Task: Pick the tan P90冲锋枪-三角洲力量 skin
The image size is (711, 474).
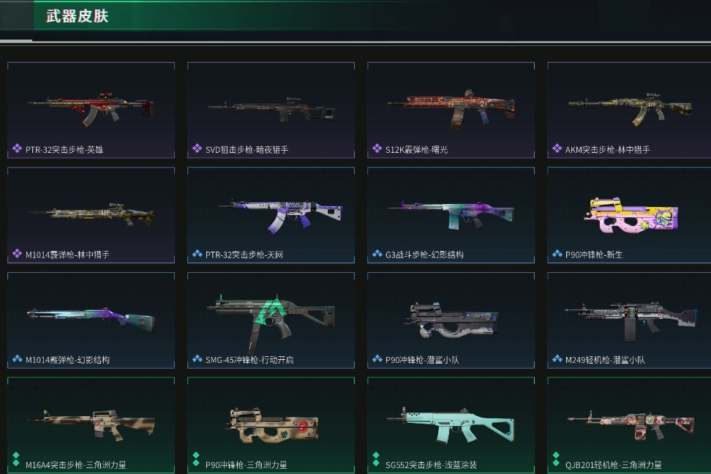Action: coord(271,426)
